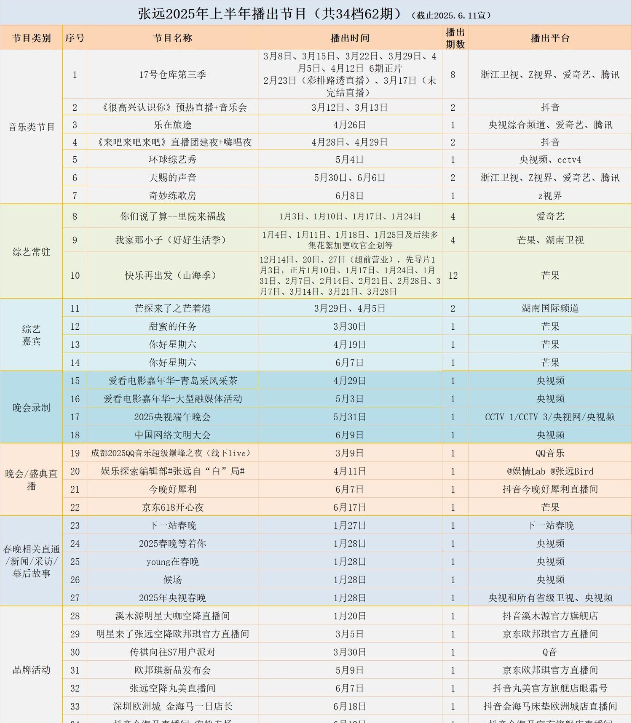Select the 综艺常驻 category cell
Image resolution: width=632 pixels, height=723 pixels.
pos(32,252)
